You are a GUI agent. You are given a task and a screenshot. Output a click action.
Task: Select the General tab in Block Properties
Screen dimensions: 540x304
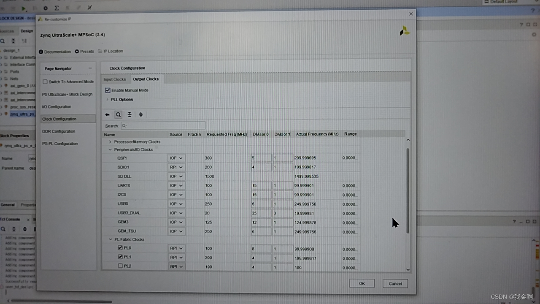pos(8,205)
